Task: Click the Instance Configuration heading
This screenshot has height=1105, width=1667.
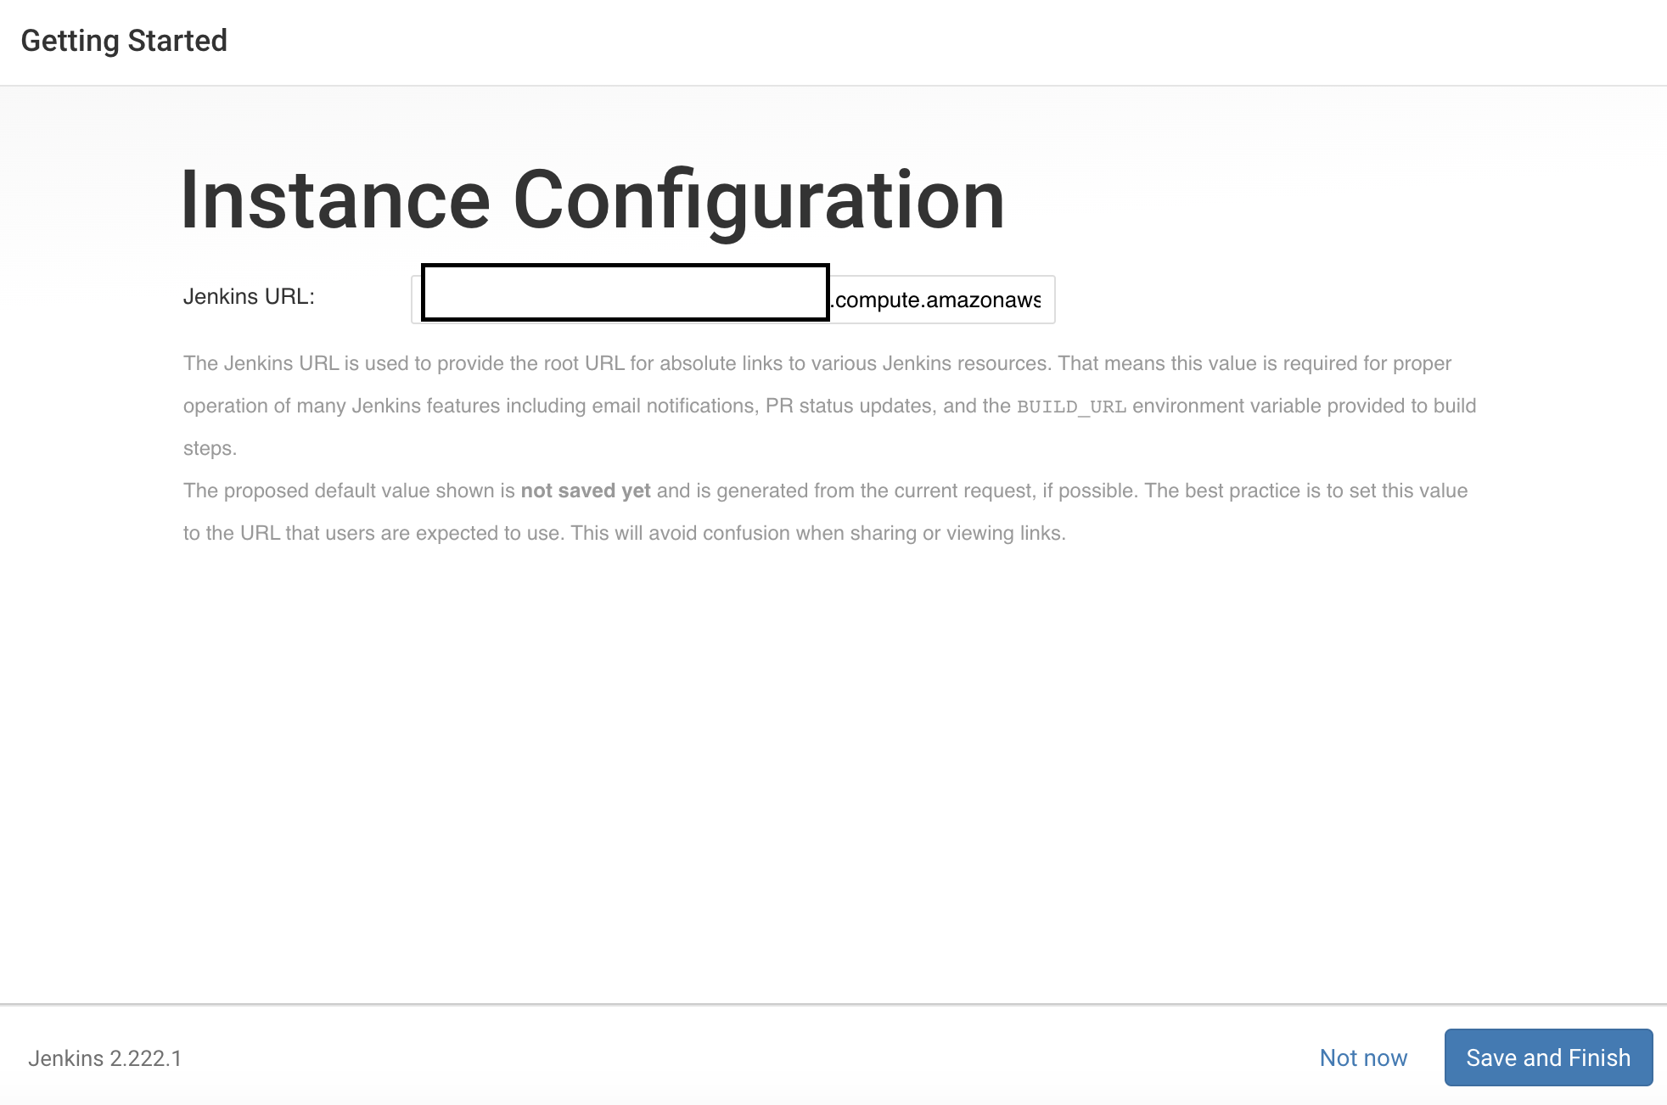Action: (x=592, y=200)
